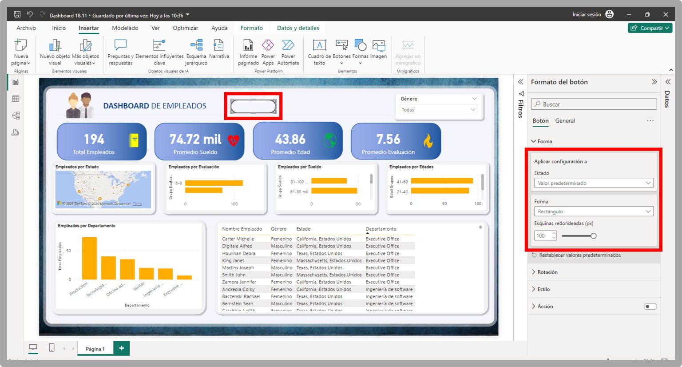Screen dimensions: 682x367
Task: Switch to table data view in sidebar
Action: coord(16,99)
